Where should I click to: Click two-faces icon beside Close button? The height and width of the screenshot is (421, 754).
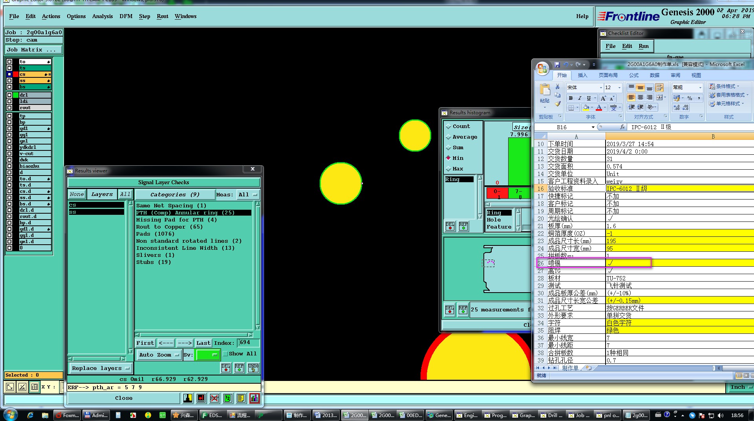(x=188, y=398)
